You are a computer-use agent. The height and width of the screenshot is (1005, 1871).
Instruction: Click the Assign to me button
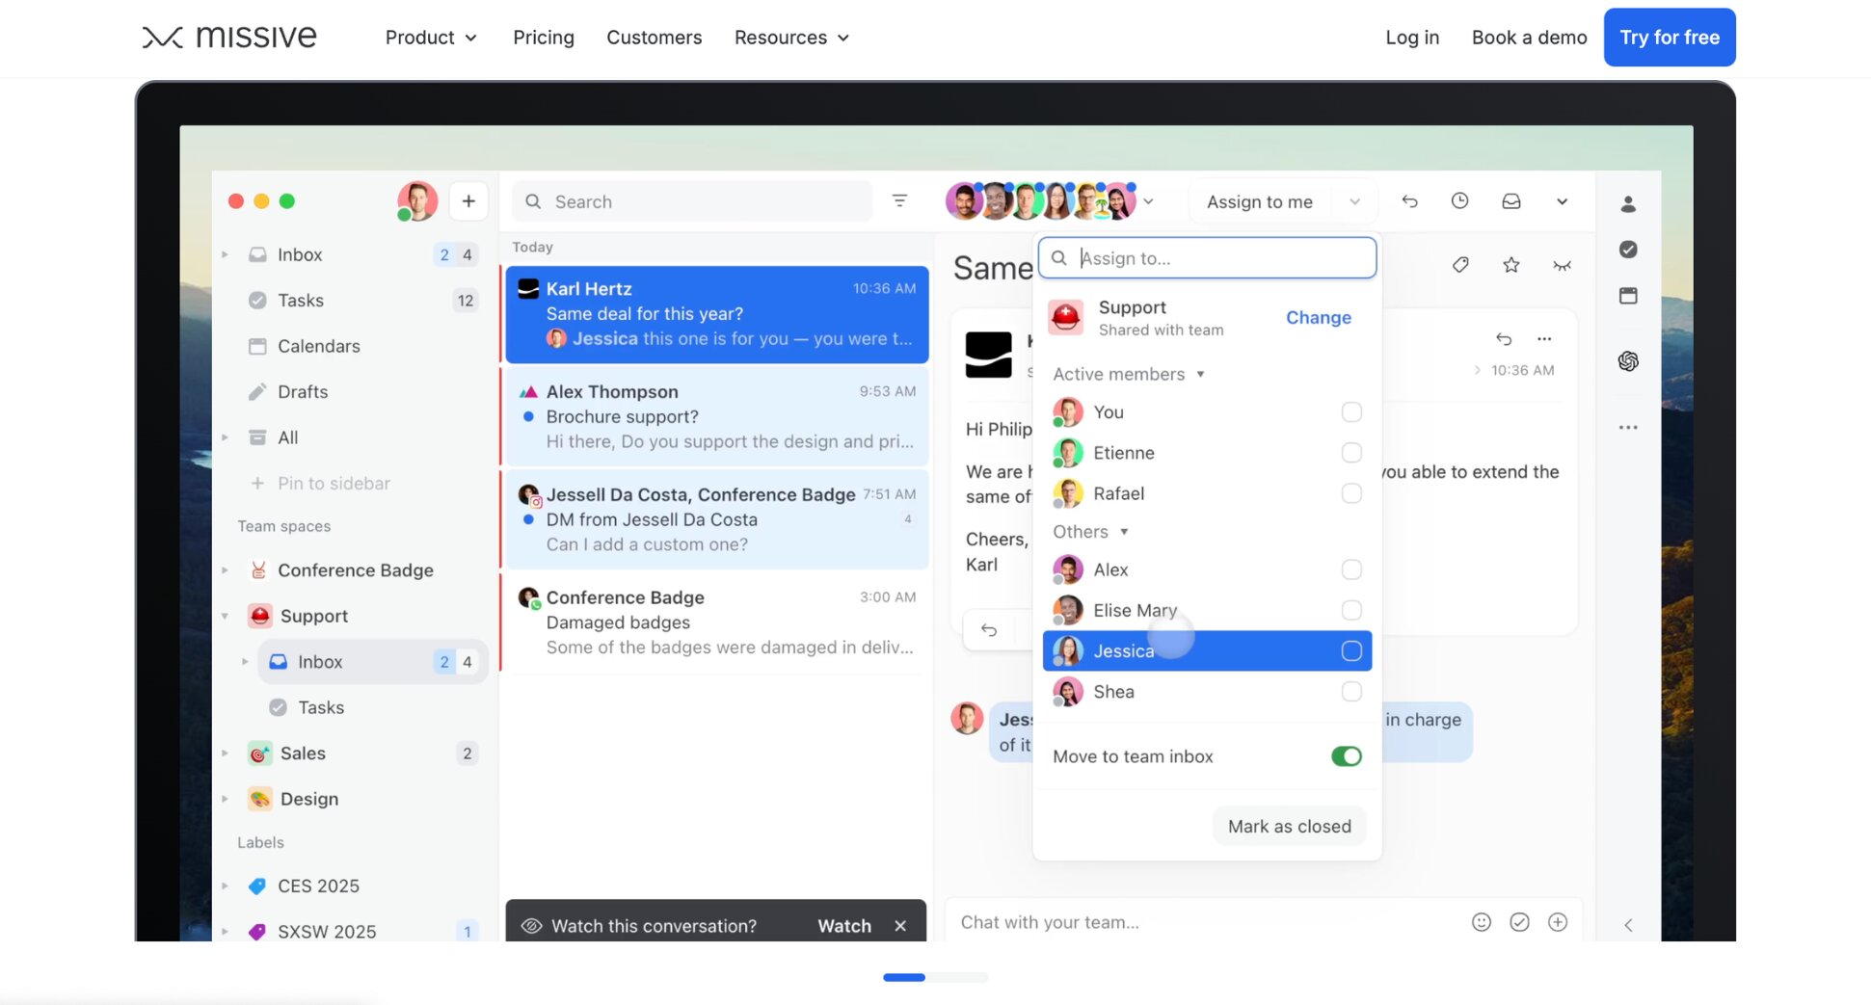pos(1259,201)
